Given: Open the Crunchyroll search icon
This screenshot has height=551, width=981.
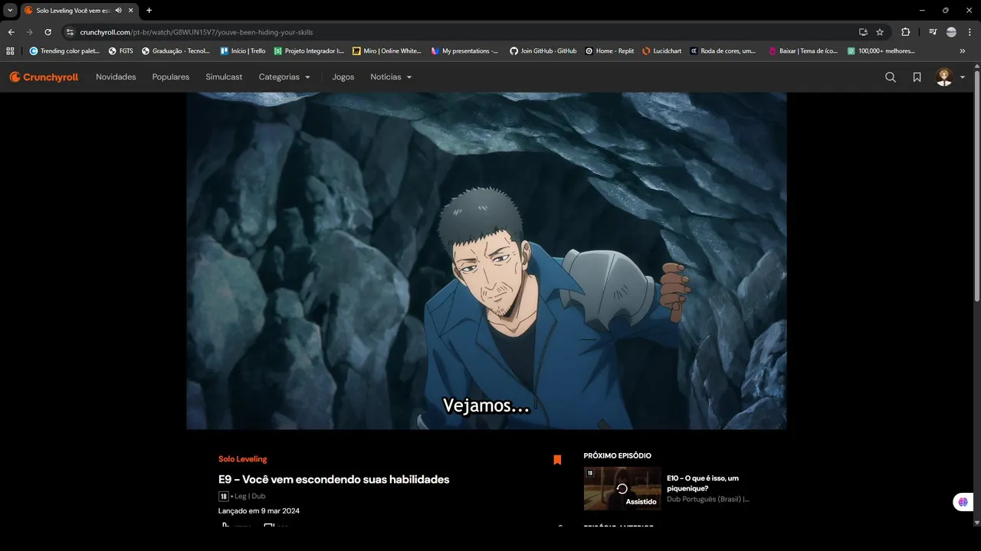Looking at the screenshot, I should 891,77.
